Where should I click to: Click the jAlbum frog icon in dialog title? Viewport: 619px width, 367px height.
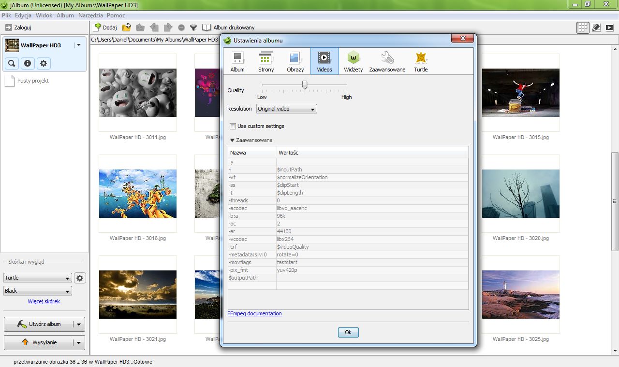227,40
